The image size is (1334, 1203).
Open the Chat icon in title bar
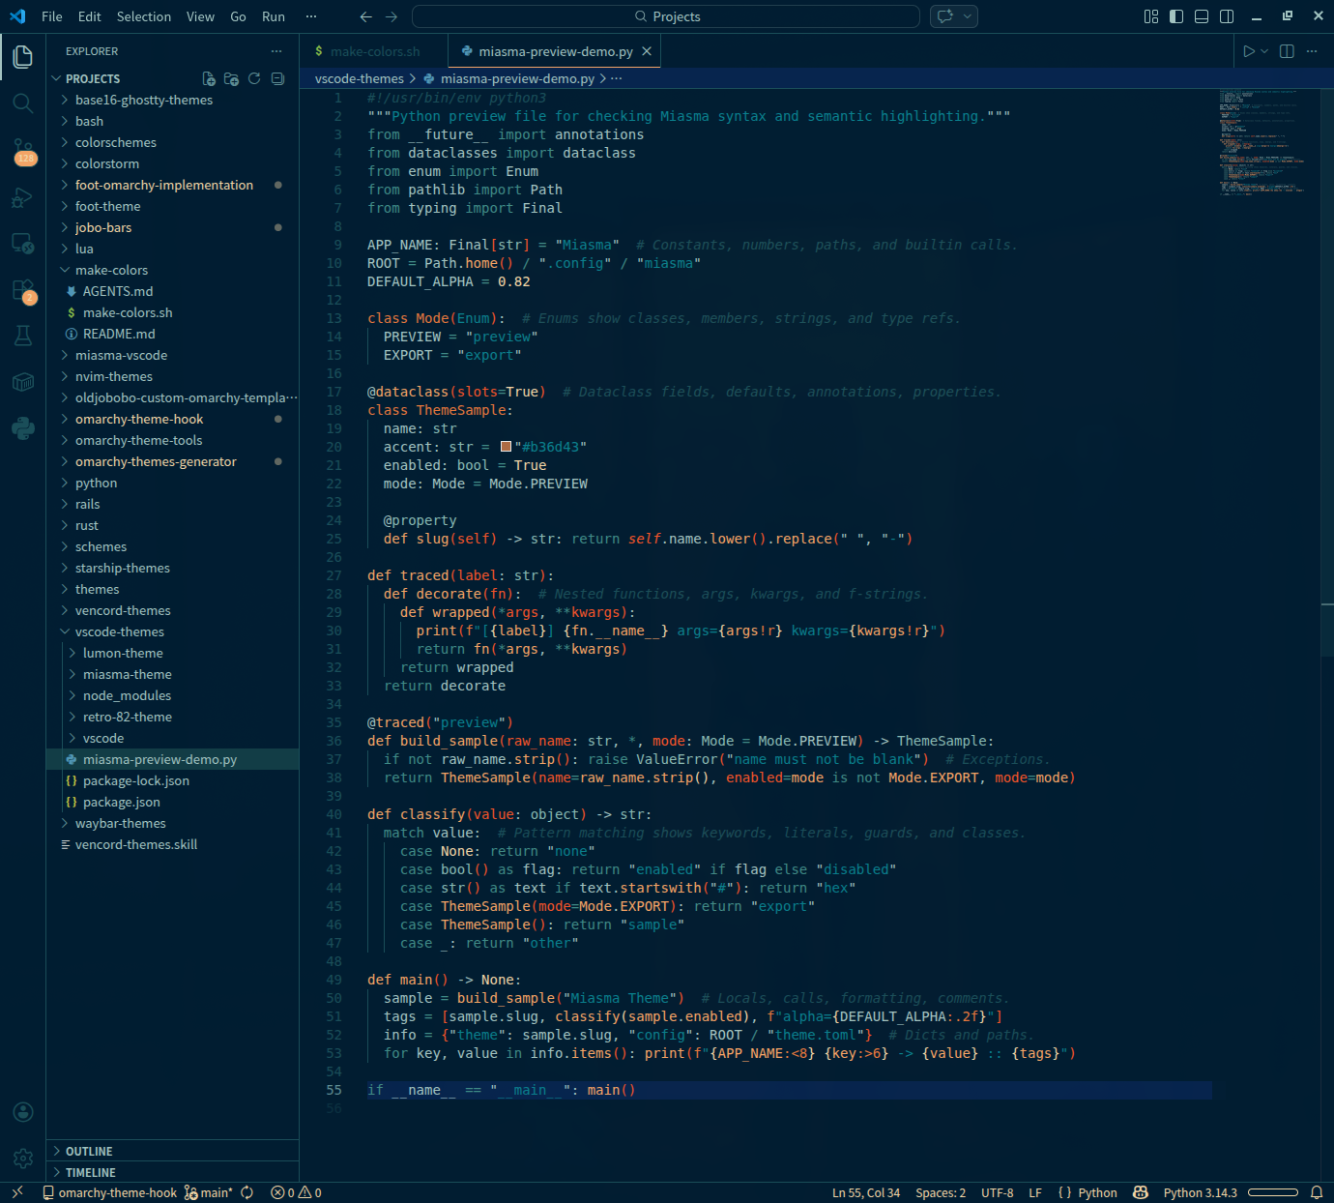click(944, 16)
